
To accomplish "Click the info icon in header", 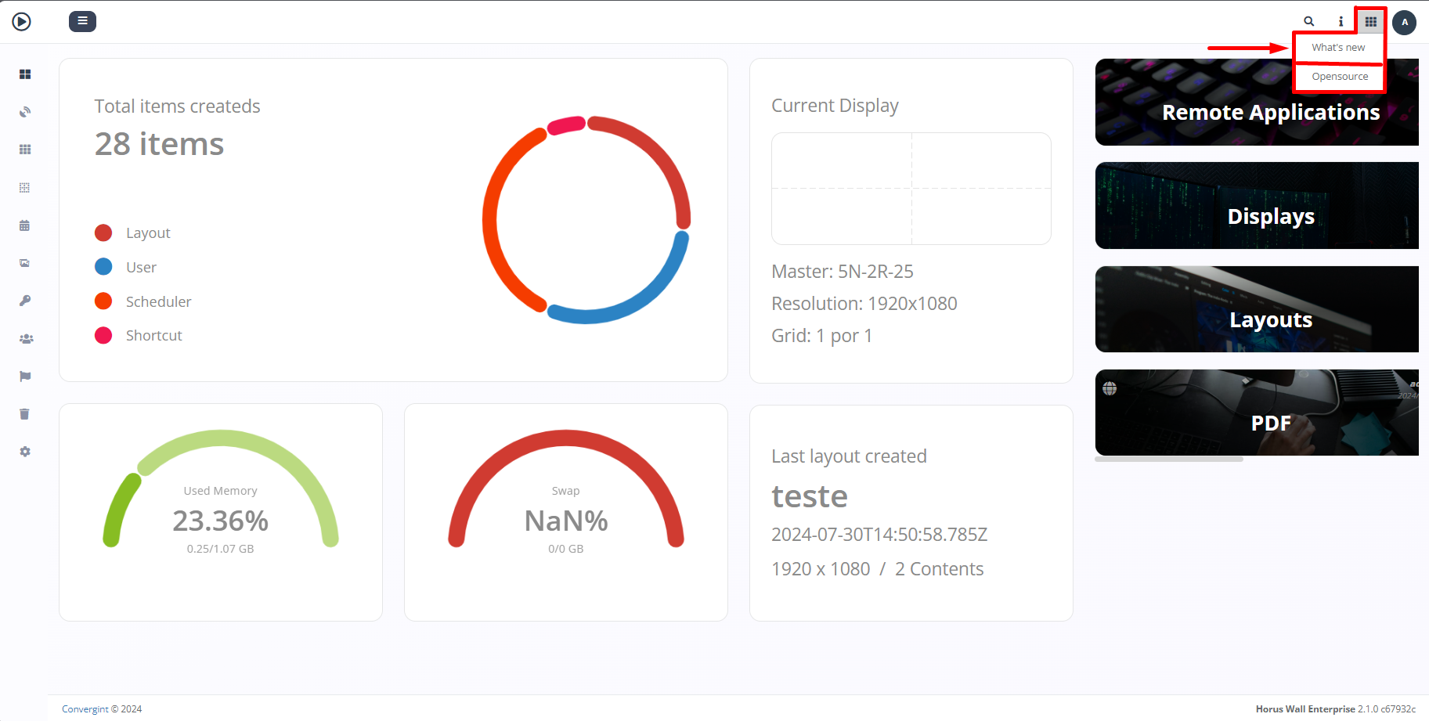I will pyautogui.click(x=1341, y=22).
